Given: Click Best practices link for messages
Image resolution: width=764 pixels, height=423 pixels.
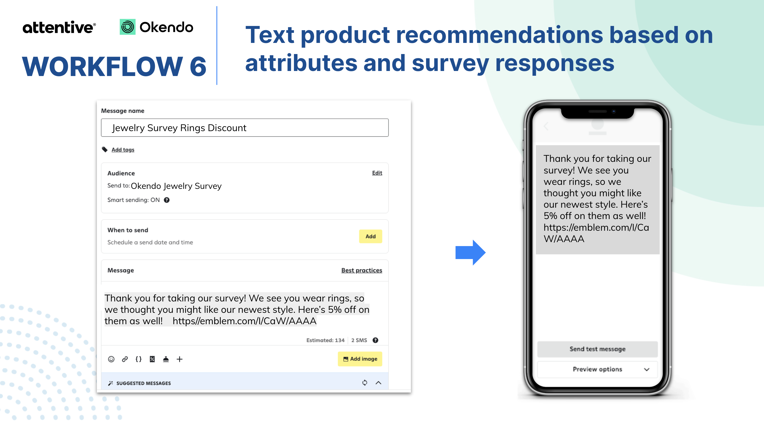Looking at the screenshot, I should point(361,270).
